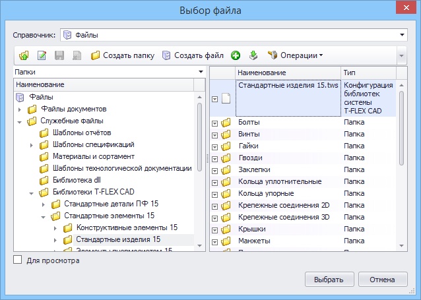Viewport: 421px width, 300px height.
Task: Click Создать папку toolbar button
Action: tap(123, 55)
